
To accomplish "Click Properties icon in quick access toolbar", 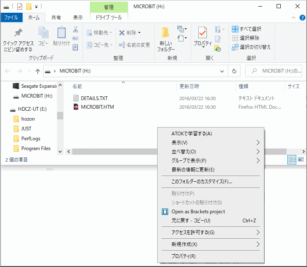I will (x=20, y=7).
